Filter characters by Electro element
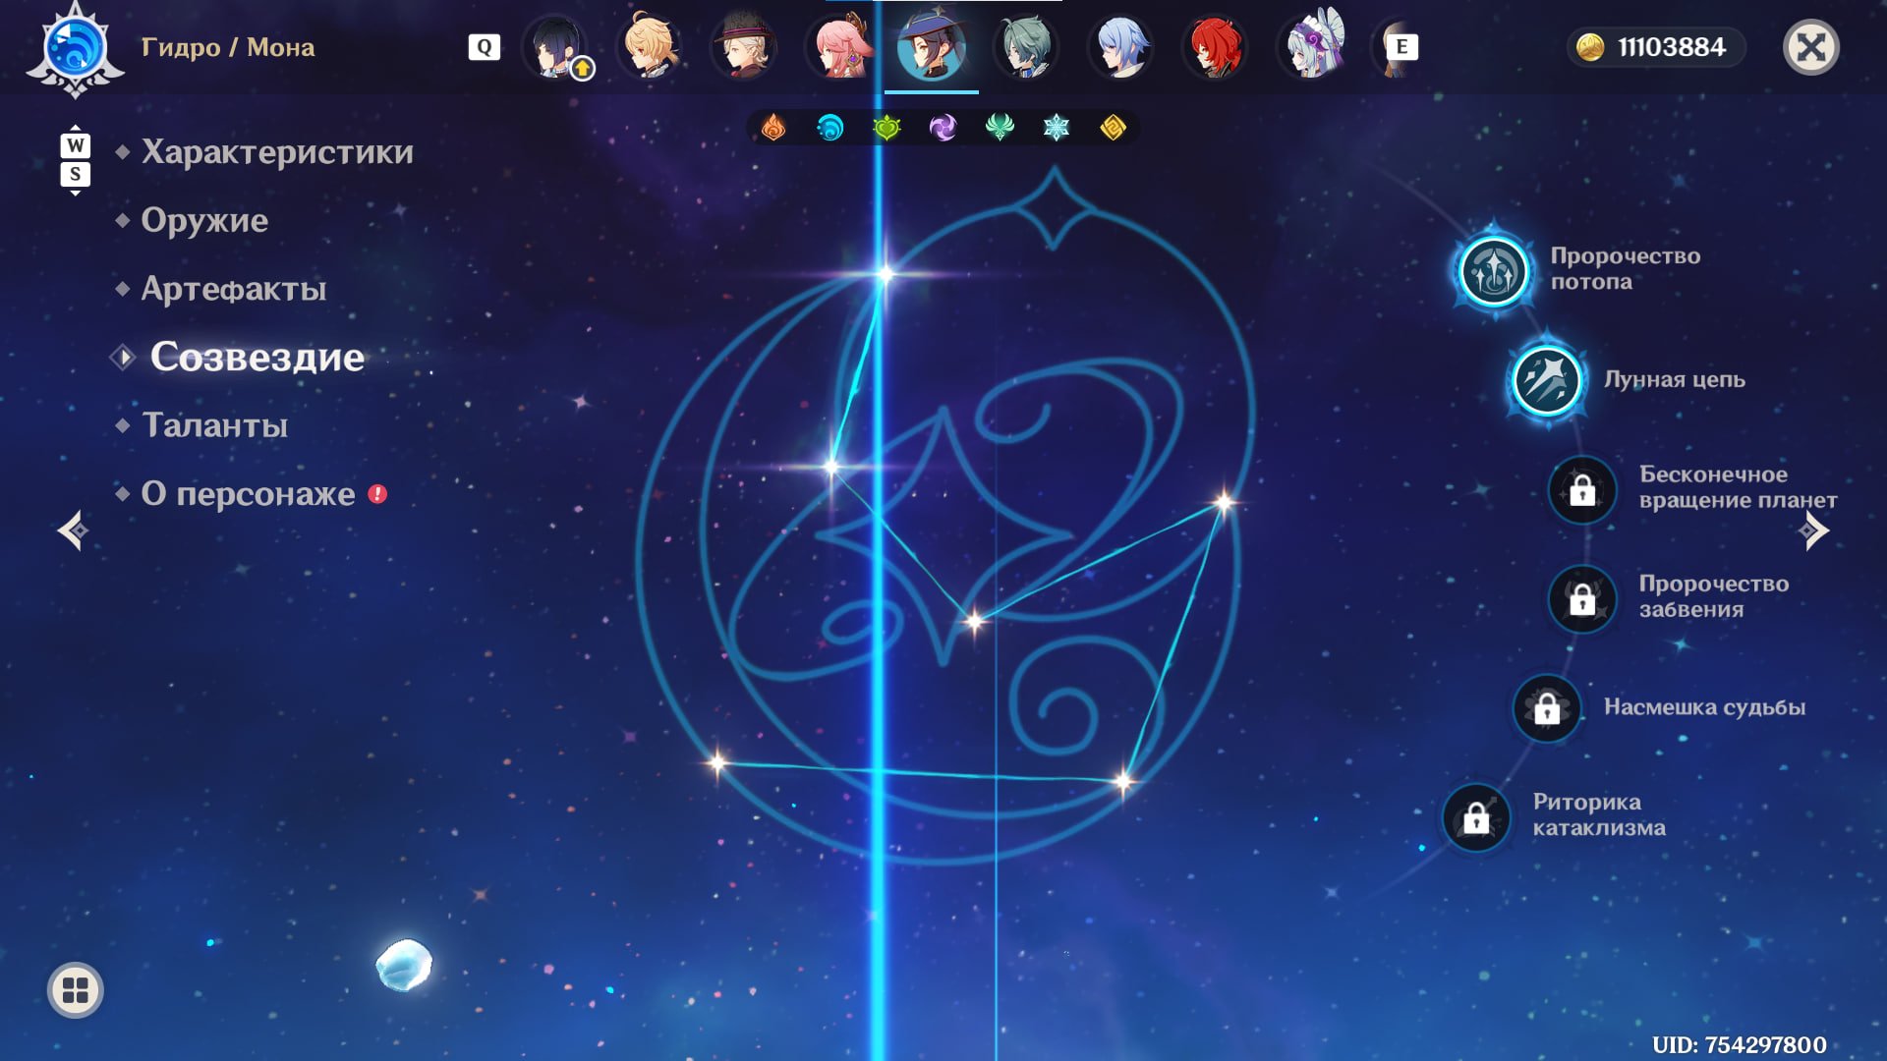1887x1061 pixels. (x=943, y=128)
